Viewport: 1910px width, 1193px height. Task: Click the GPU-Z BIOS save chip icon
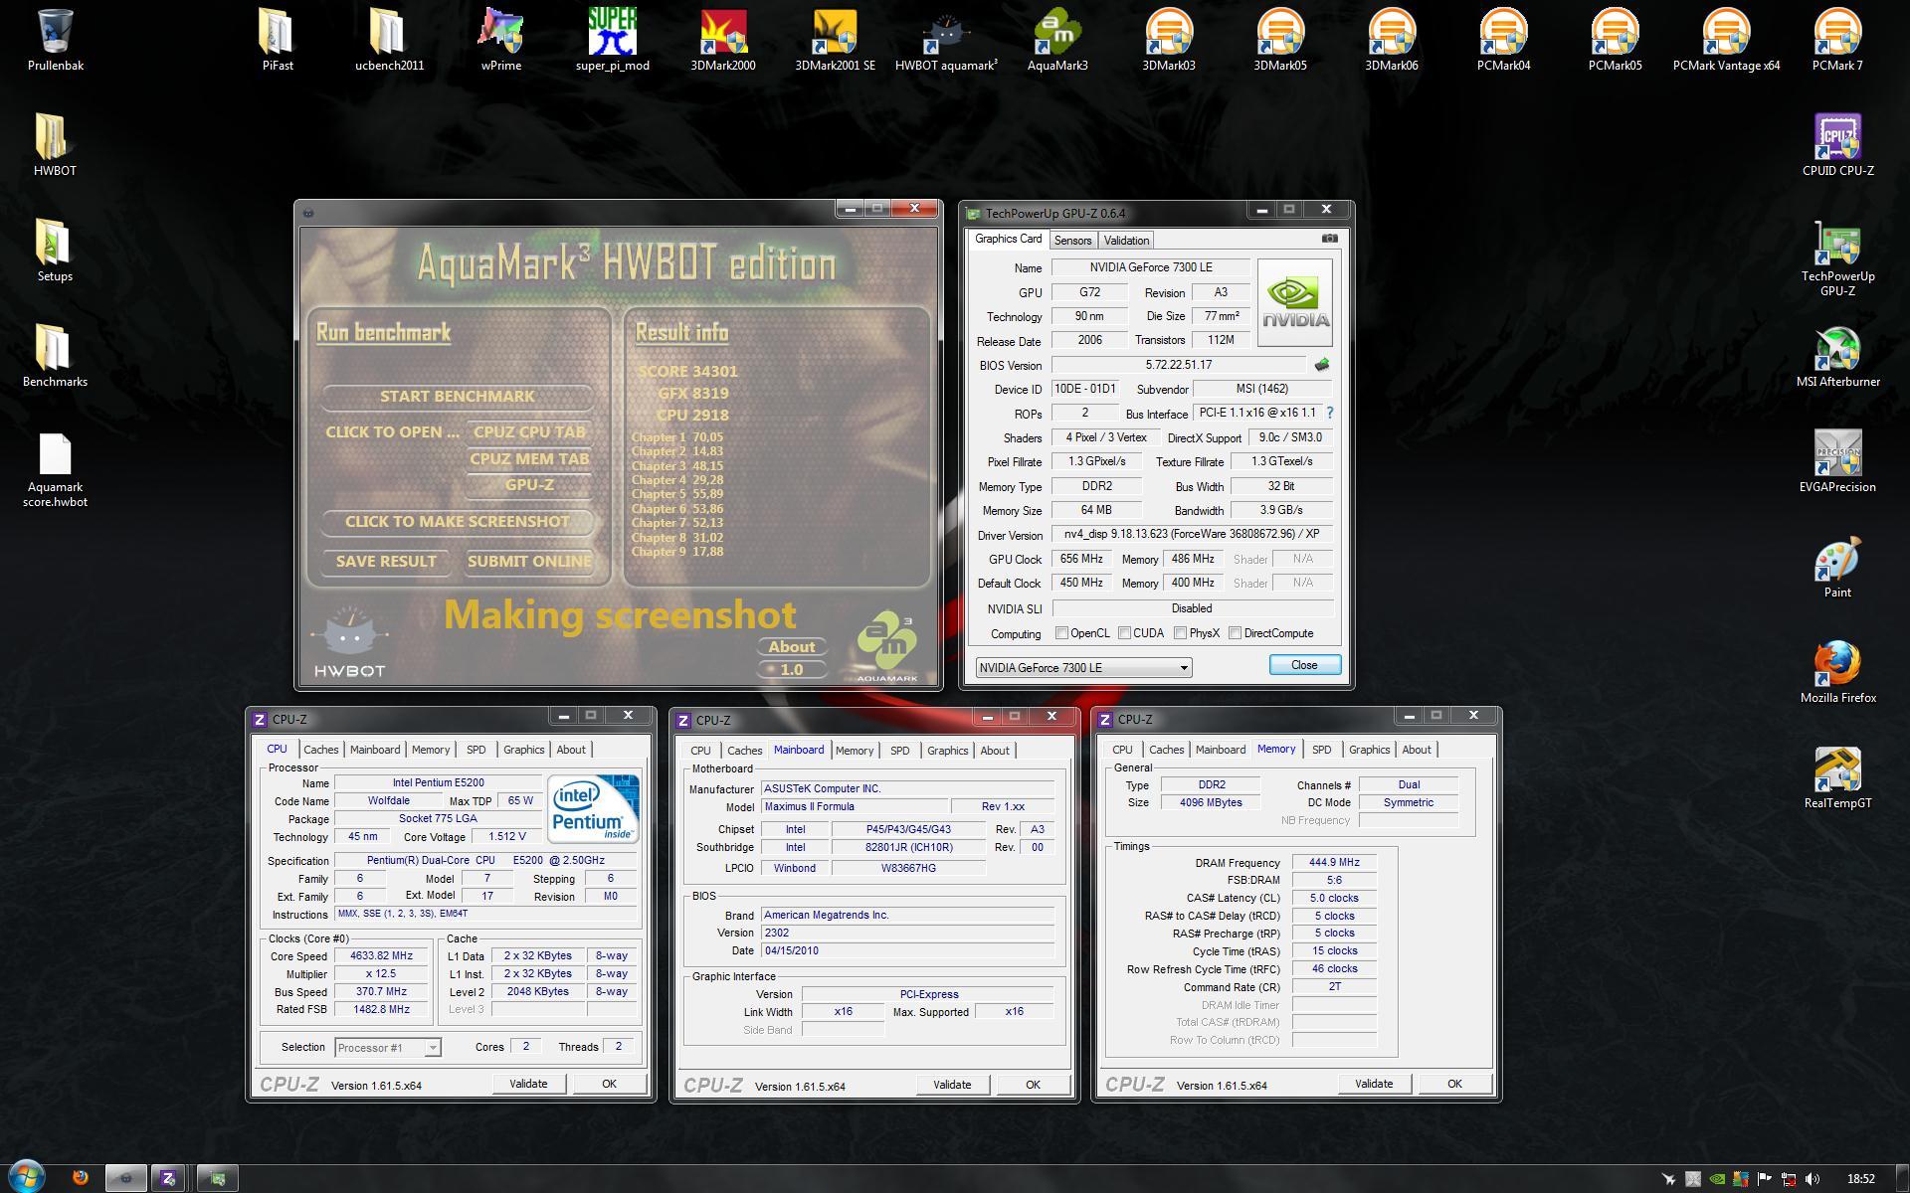(x=1322, y=365)
